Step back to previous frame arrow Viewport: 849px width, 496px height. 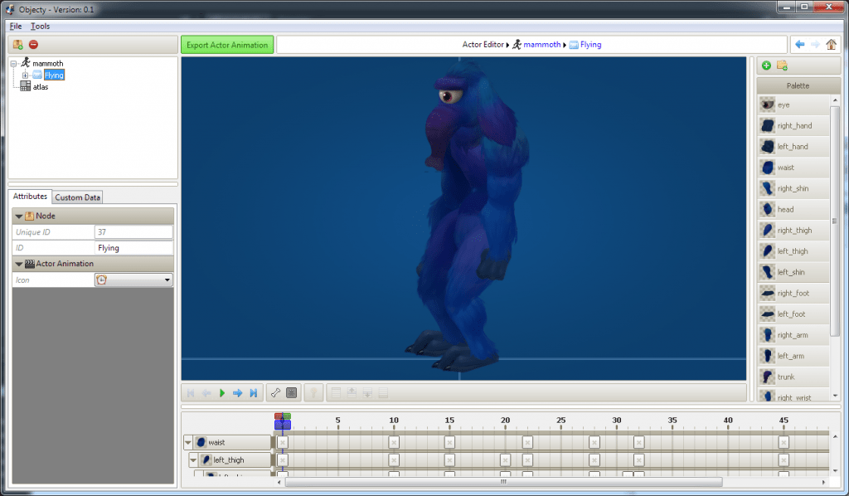coord(206,393)
